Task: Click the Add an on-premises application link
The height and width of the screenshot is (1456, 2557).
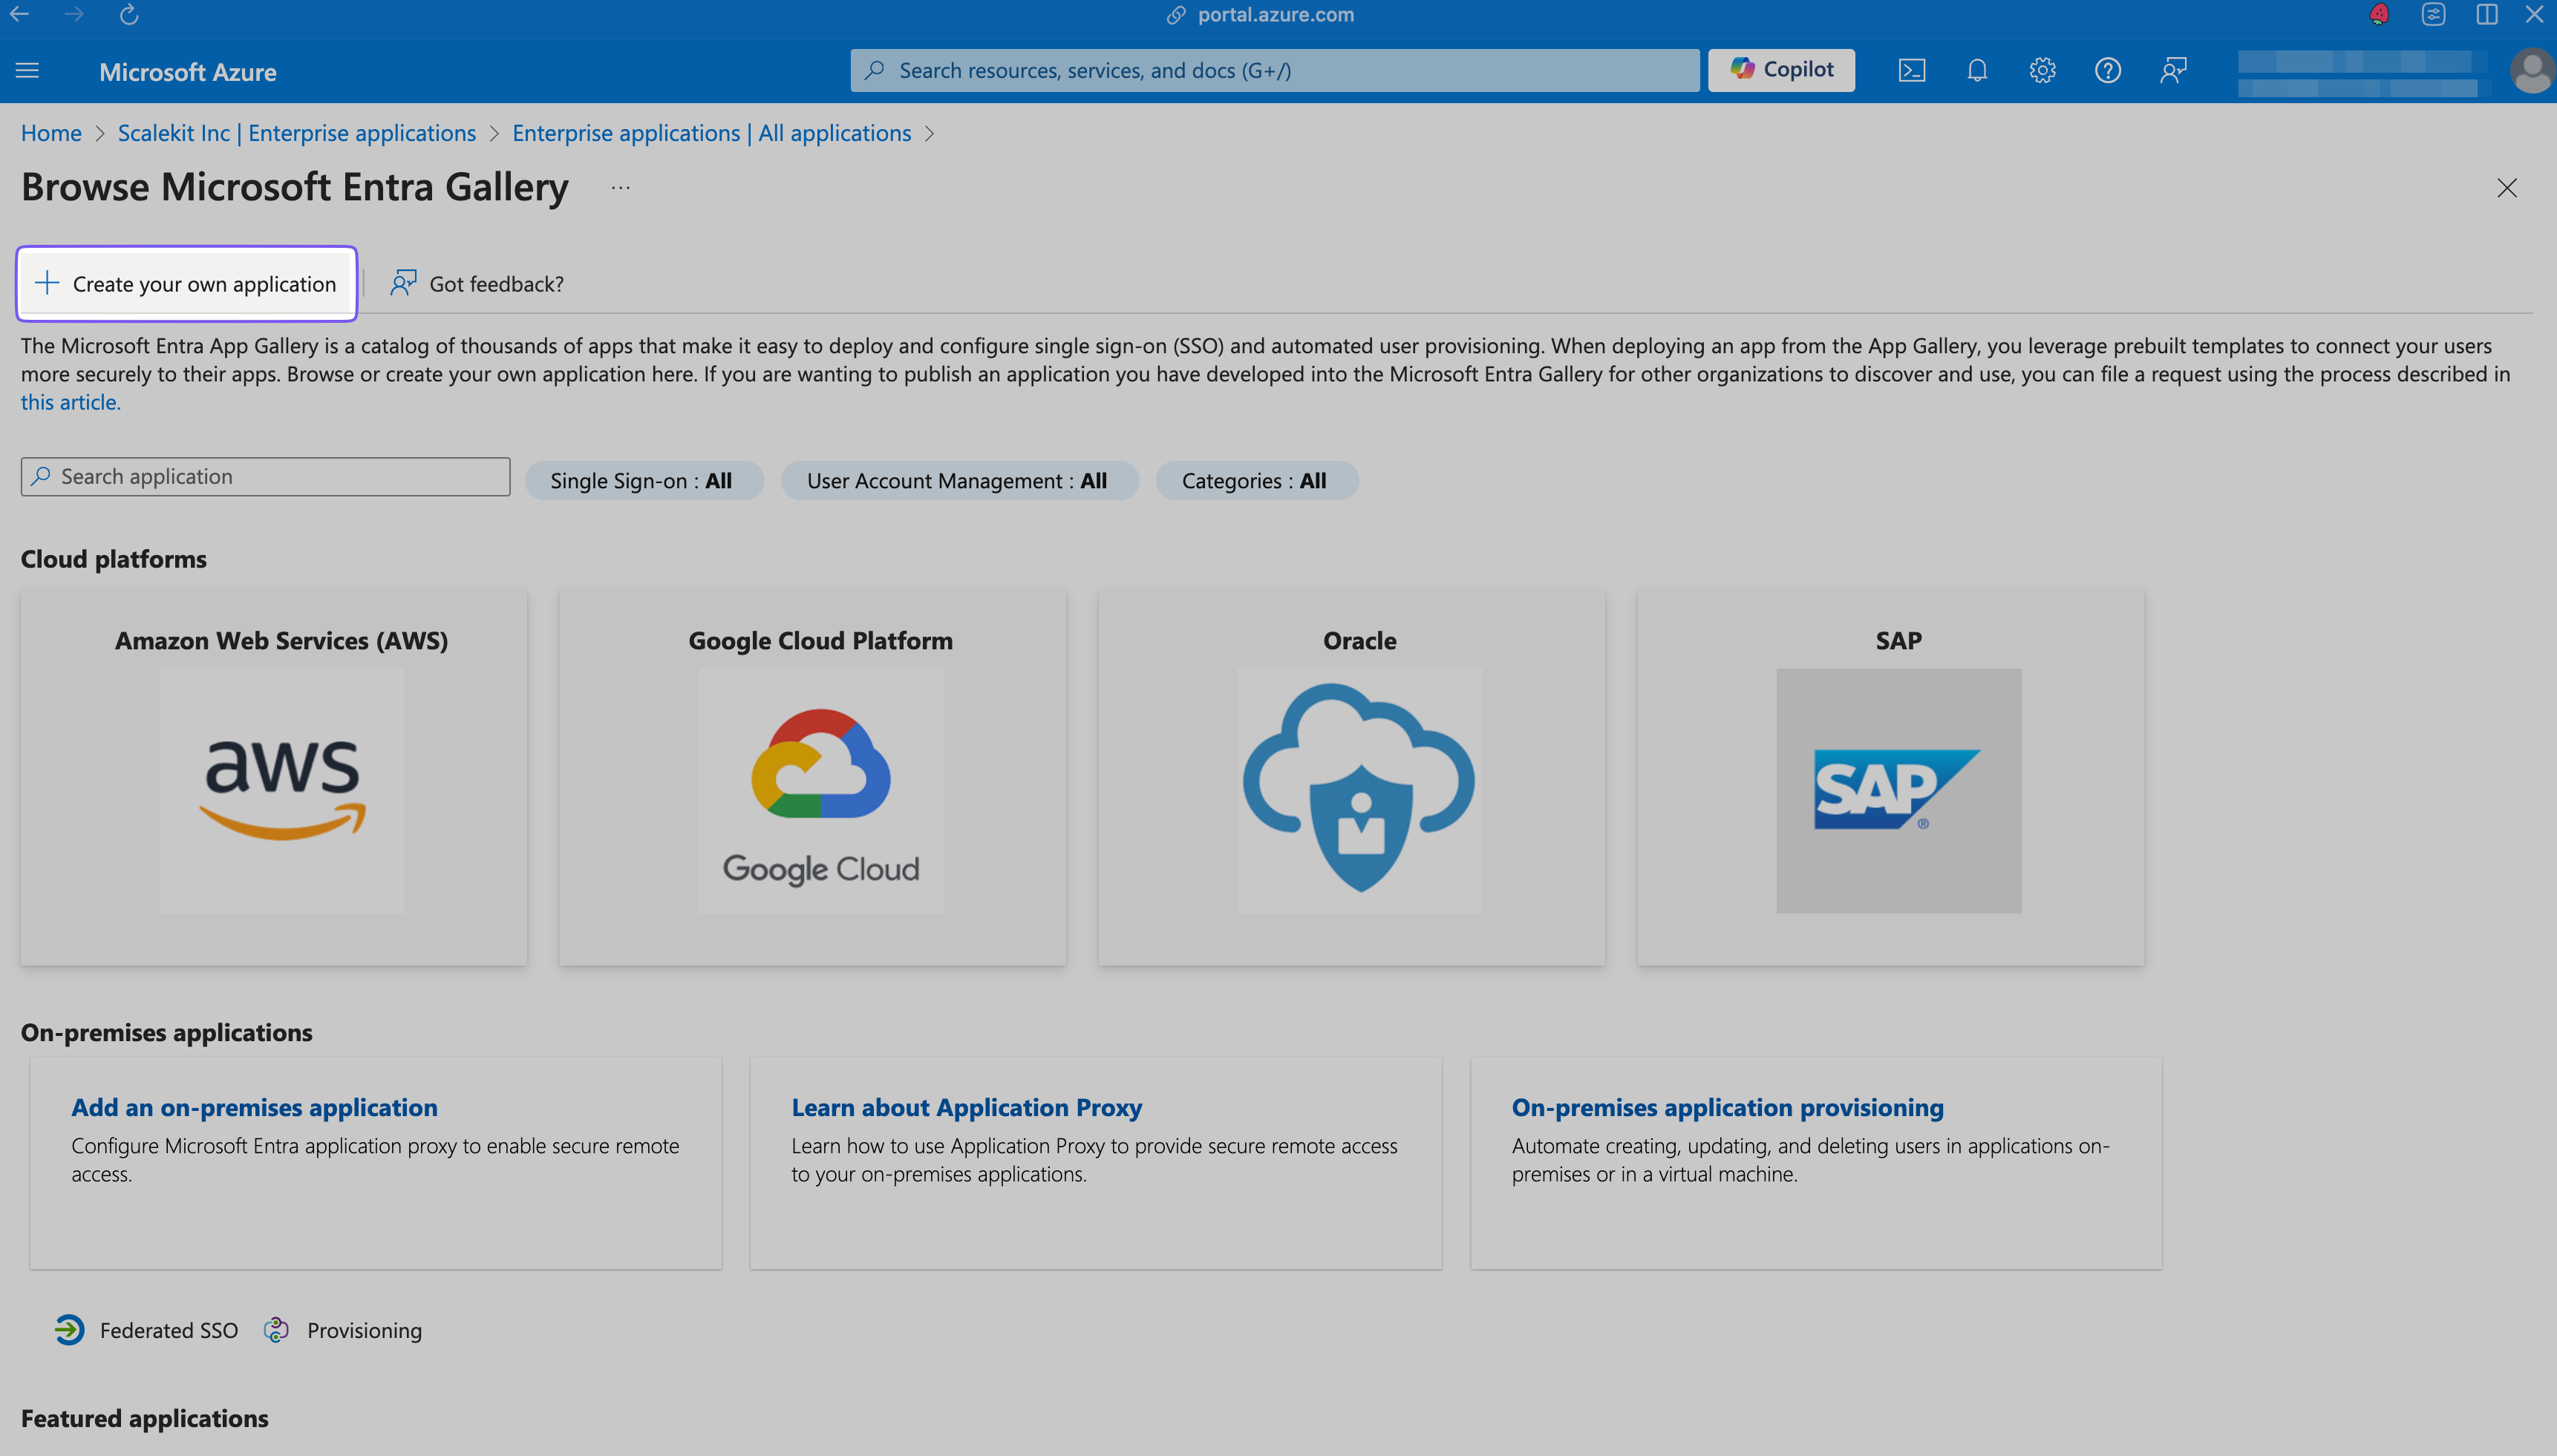Action: (x=255, y=1105)
